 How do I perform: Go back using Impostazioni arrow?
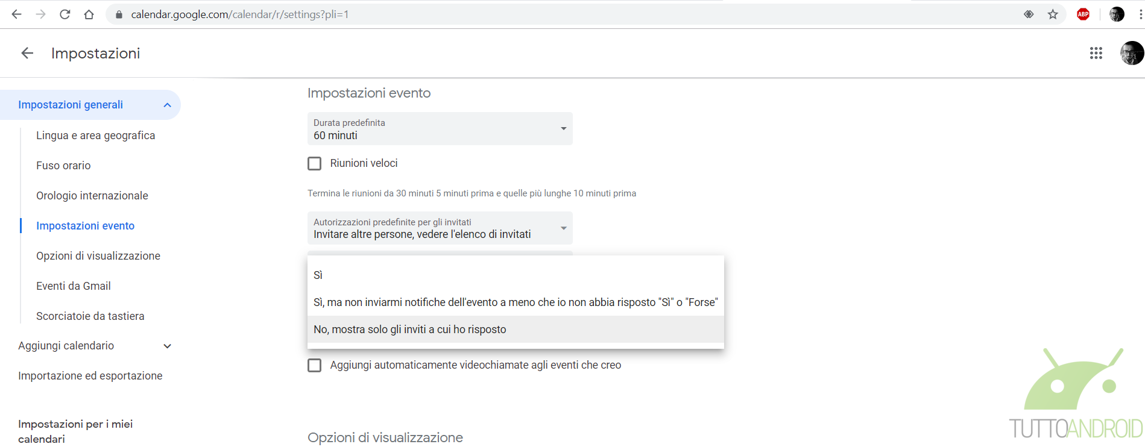pyautogui.click(x=27, y=53)
